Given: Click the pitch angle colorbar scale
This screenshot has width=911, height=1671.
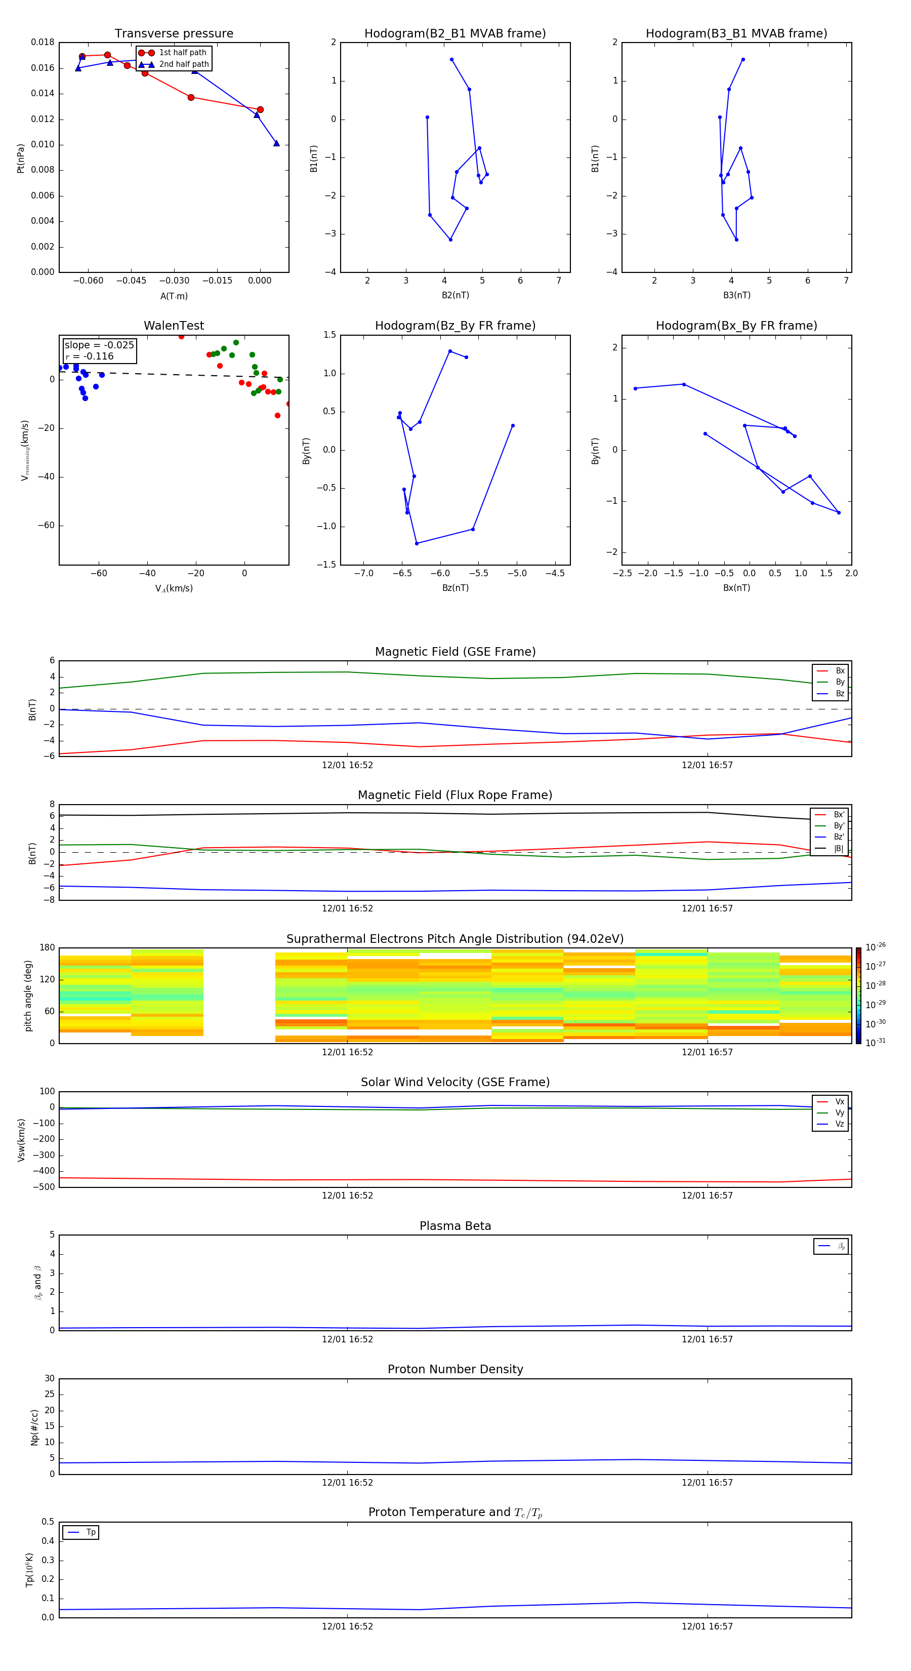Looking at the screenshot, I should point(858,995).
